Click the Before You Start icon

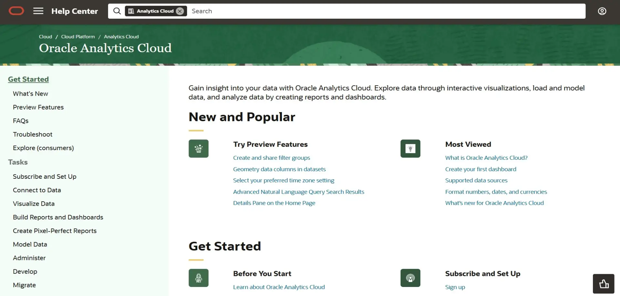tap(199, 278)
